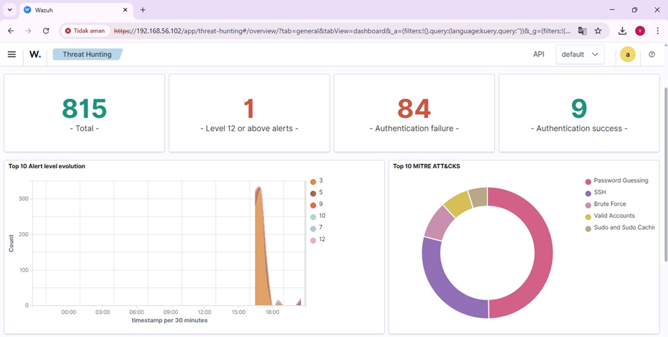Select the Threat Hunting breadcrumb tab
The height and width of the screenshot is (337, 668).
(x=87, y=54)
